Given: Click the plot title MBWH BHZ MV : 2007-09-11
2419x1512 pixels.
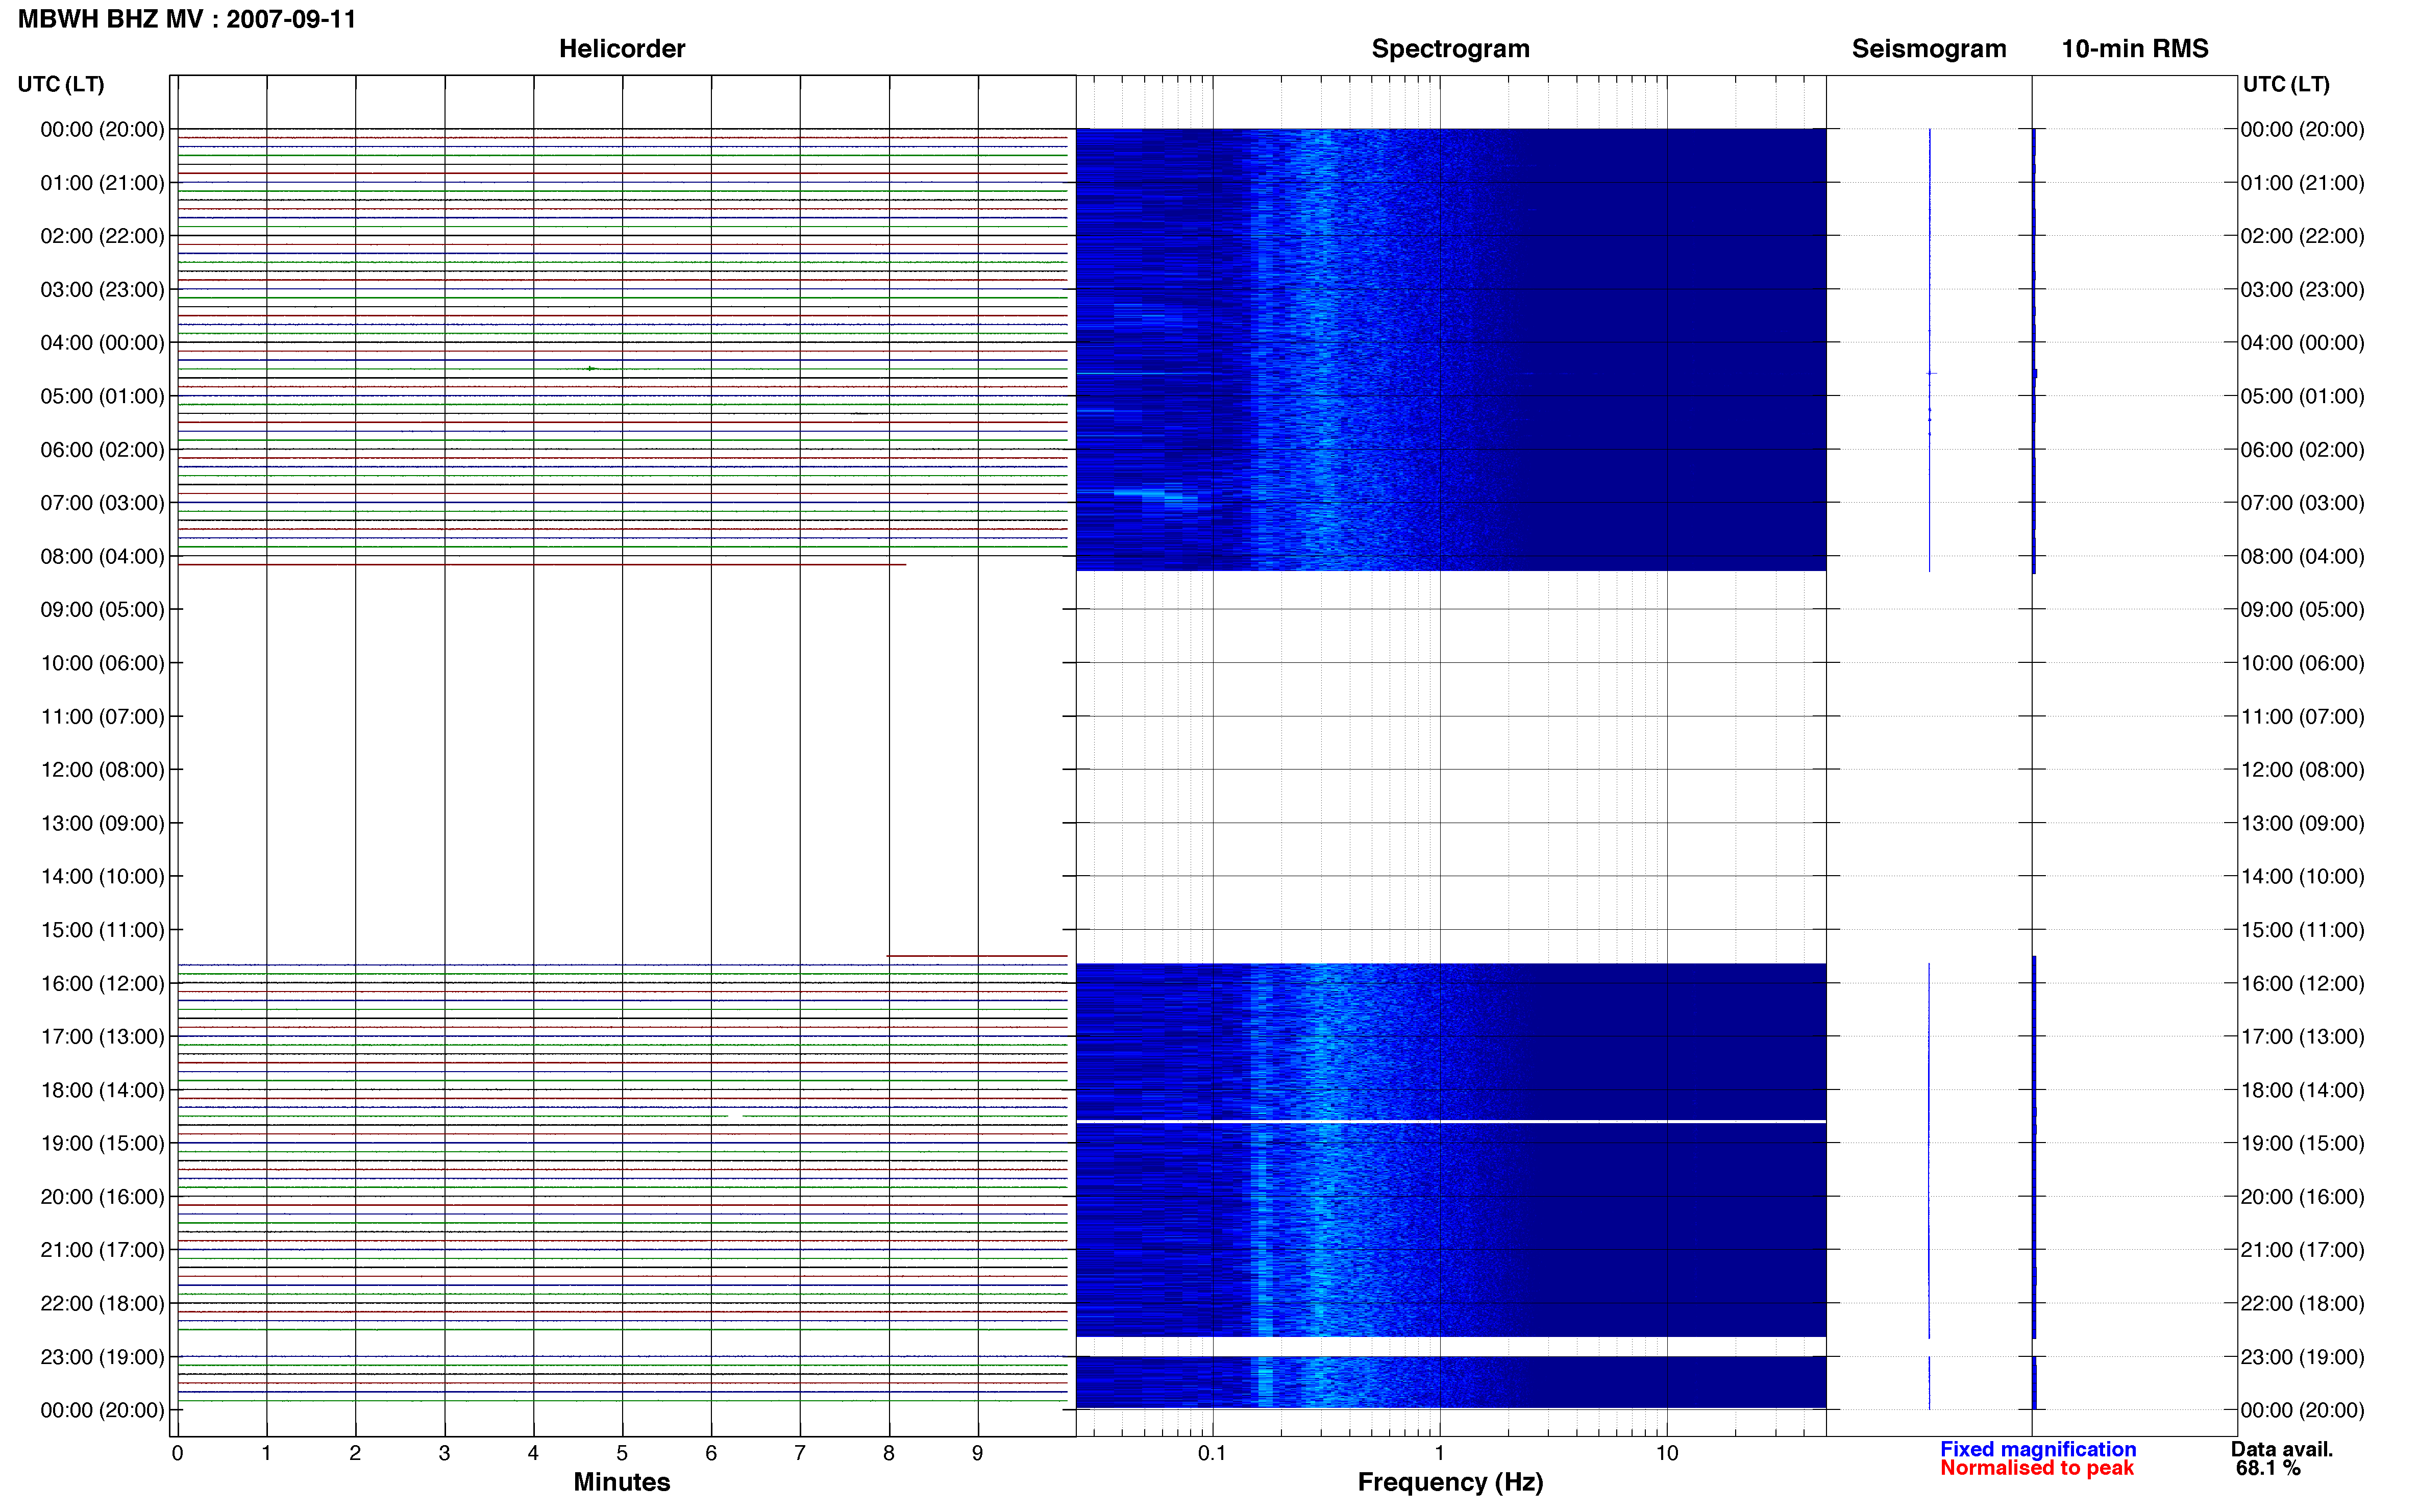Looking at the screenshot, I should [x=187, y=19].
